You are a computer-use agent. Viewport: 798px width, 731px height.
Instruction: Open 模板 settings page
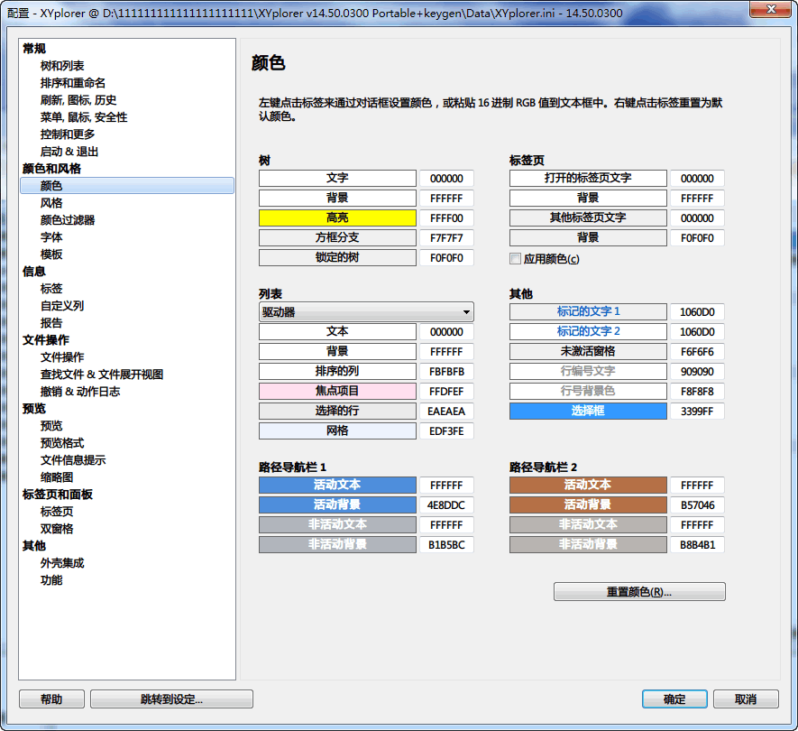(x=51, y=254)
